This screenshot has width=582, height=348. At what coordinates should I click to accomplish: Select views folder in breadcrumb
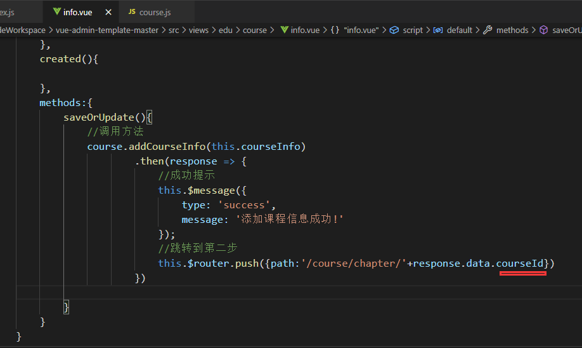pyautogui.click(x=198, y=30)
